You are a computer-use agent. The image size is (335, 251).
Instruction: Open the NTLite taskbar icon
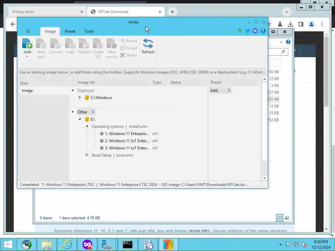pos(168,244)
